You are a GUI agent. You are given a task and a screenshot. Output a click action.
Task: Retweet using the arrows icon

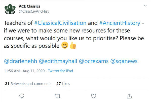[x=58, y=96]
